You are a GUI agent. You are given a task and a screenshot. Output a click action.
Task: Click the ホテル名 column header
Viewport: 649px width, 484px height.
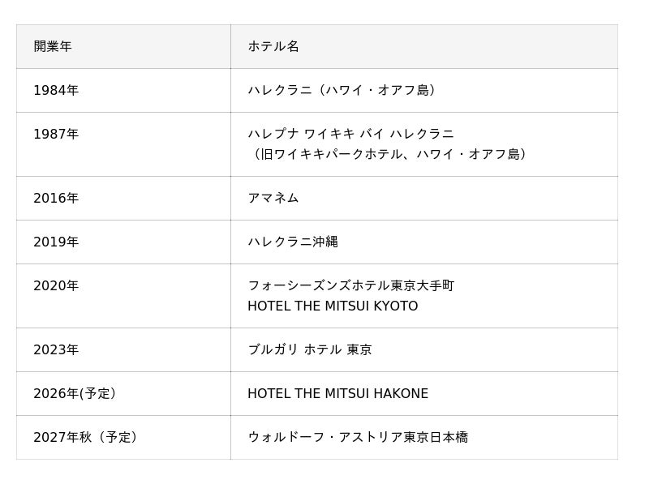[x=273, y=46]
